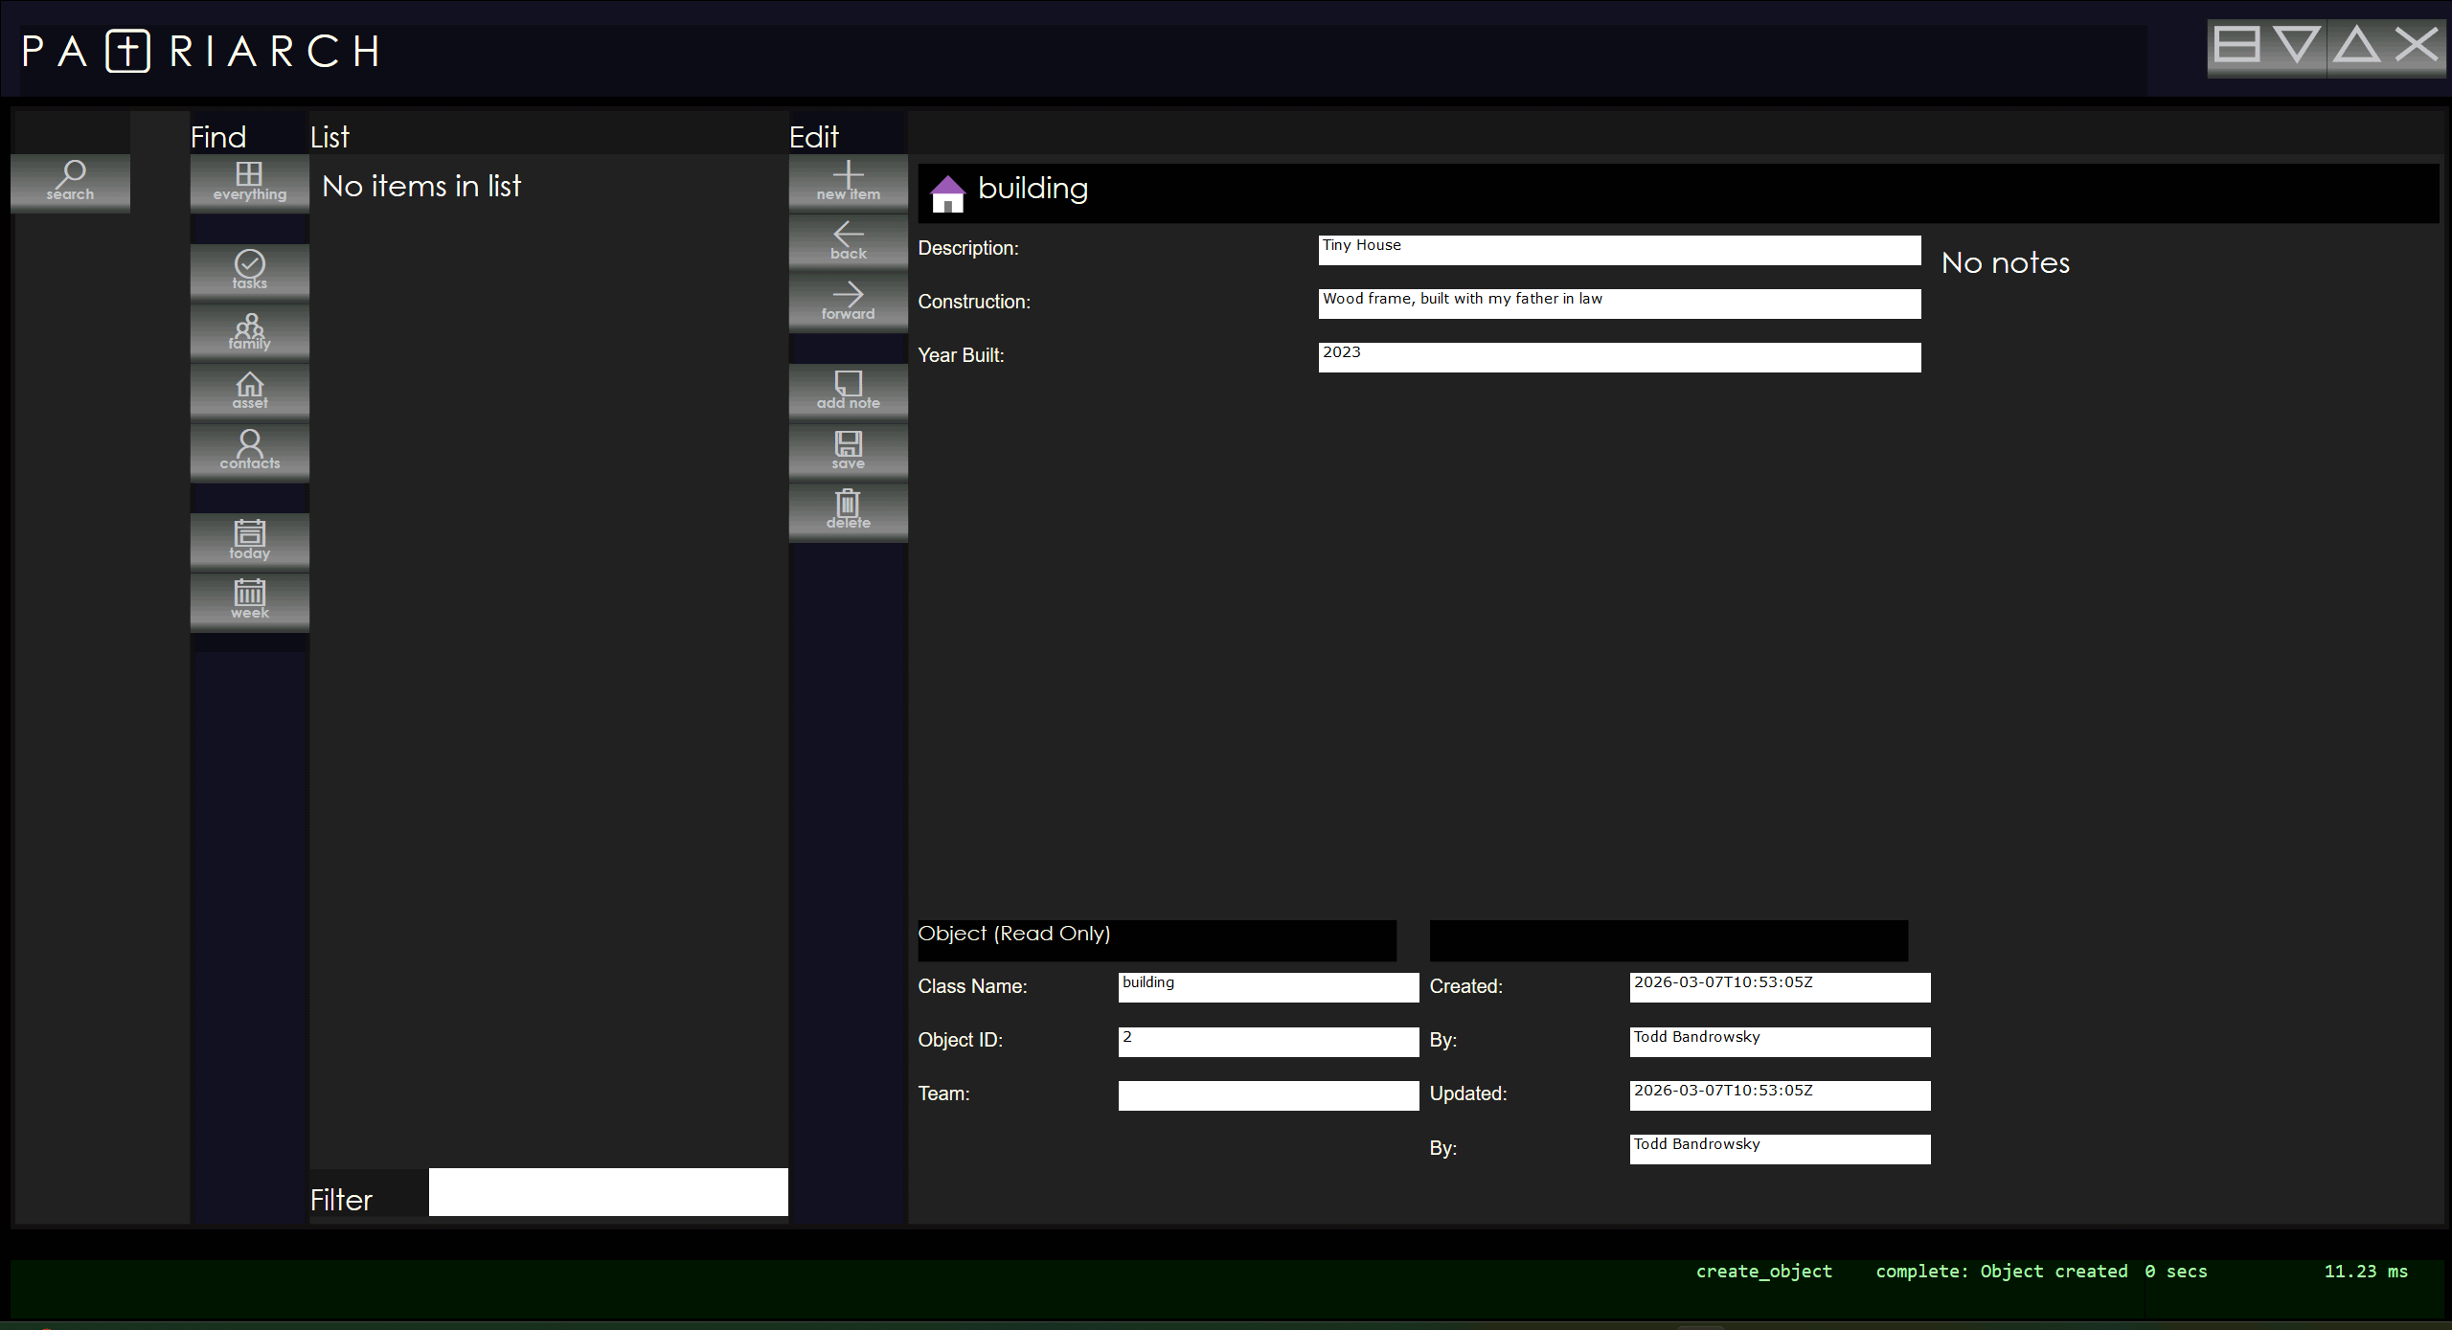Open the everything grid view

249,181
